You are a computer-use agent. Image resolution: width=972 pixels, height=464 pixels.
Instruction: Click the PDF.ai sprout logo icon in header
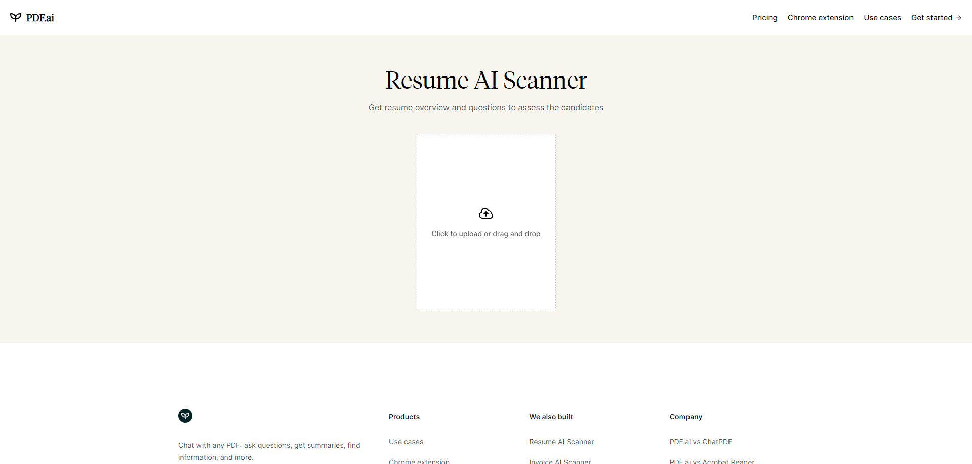[16, 18]
